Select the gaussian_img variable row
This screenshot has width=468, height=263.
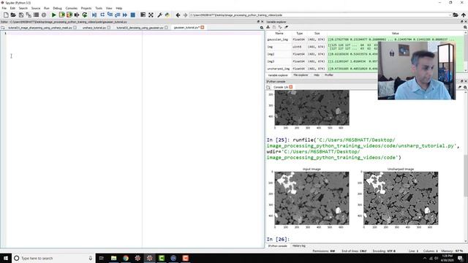pos(365,39)
